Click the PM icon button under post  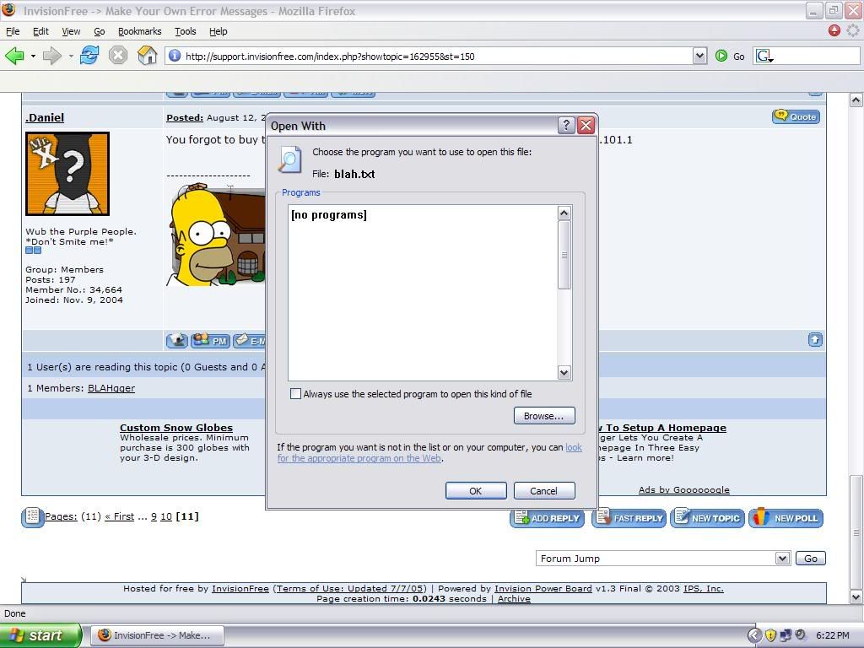tap(210, 341)
